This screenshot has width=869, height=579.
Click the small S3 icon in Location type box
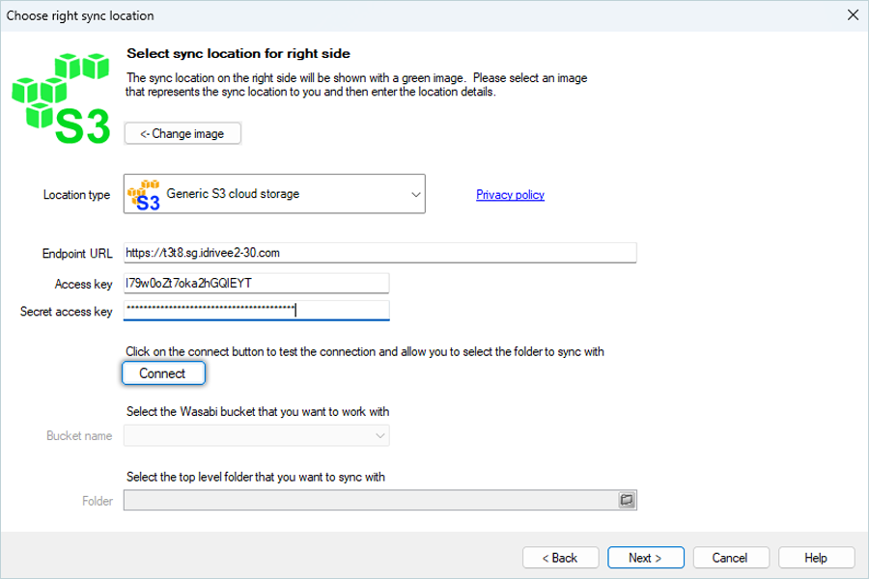click(144, 195)
